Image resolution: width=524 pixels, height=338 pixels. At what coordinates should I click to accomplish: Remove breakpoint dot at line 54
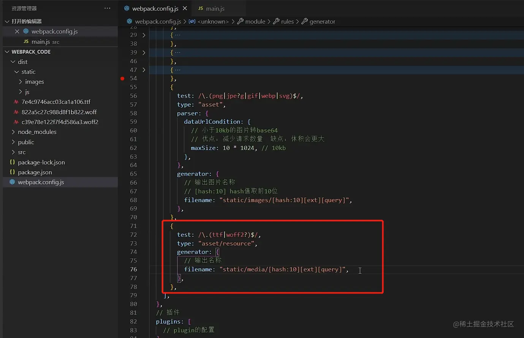[x=122, y=78]
